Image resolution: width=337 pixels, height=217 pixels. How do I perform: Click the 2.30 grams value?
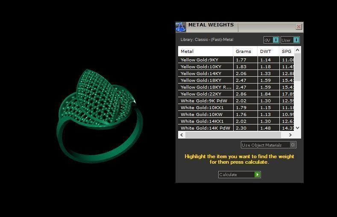(x=241, y=128)
